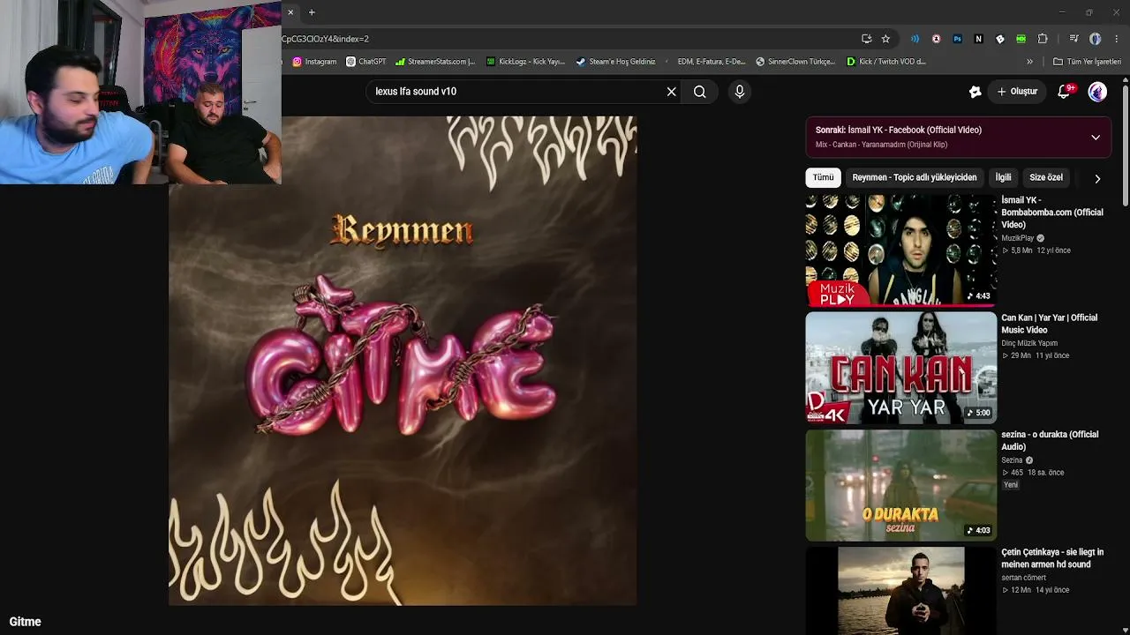Open a new browser tab
1130x635 pixels.
point(312,12)
